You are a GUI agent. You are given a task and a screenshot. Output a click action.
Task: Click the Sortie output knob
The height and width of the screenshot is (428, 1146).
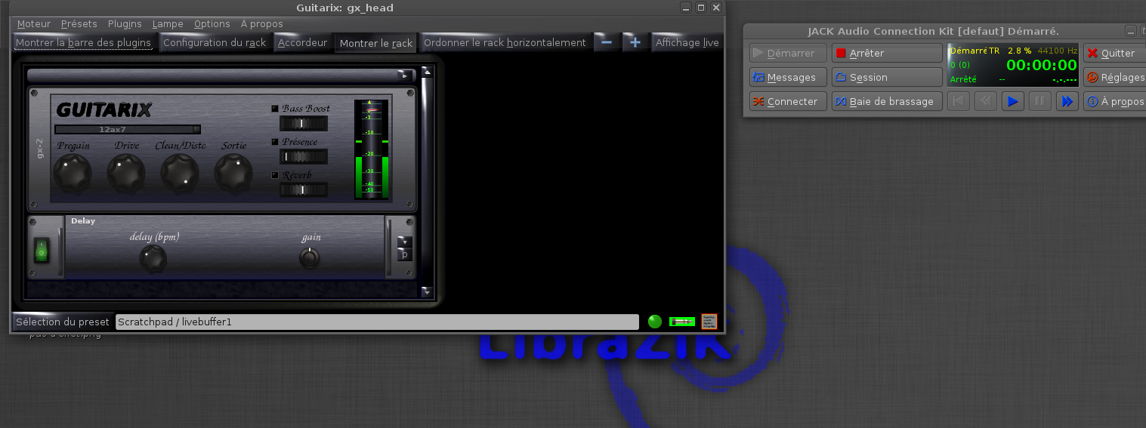(x=233, y=173)
